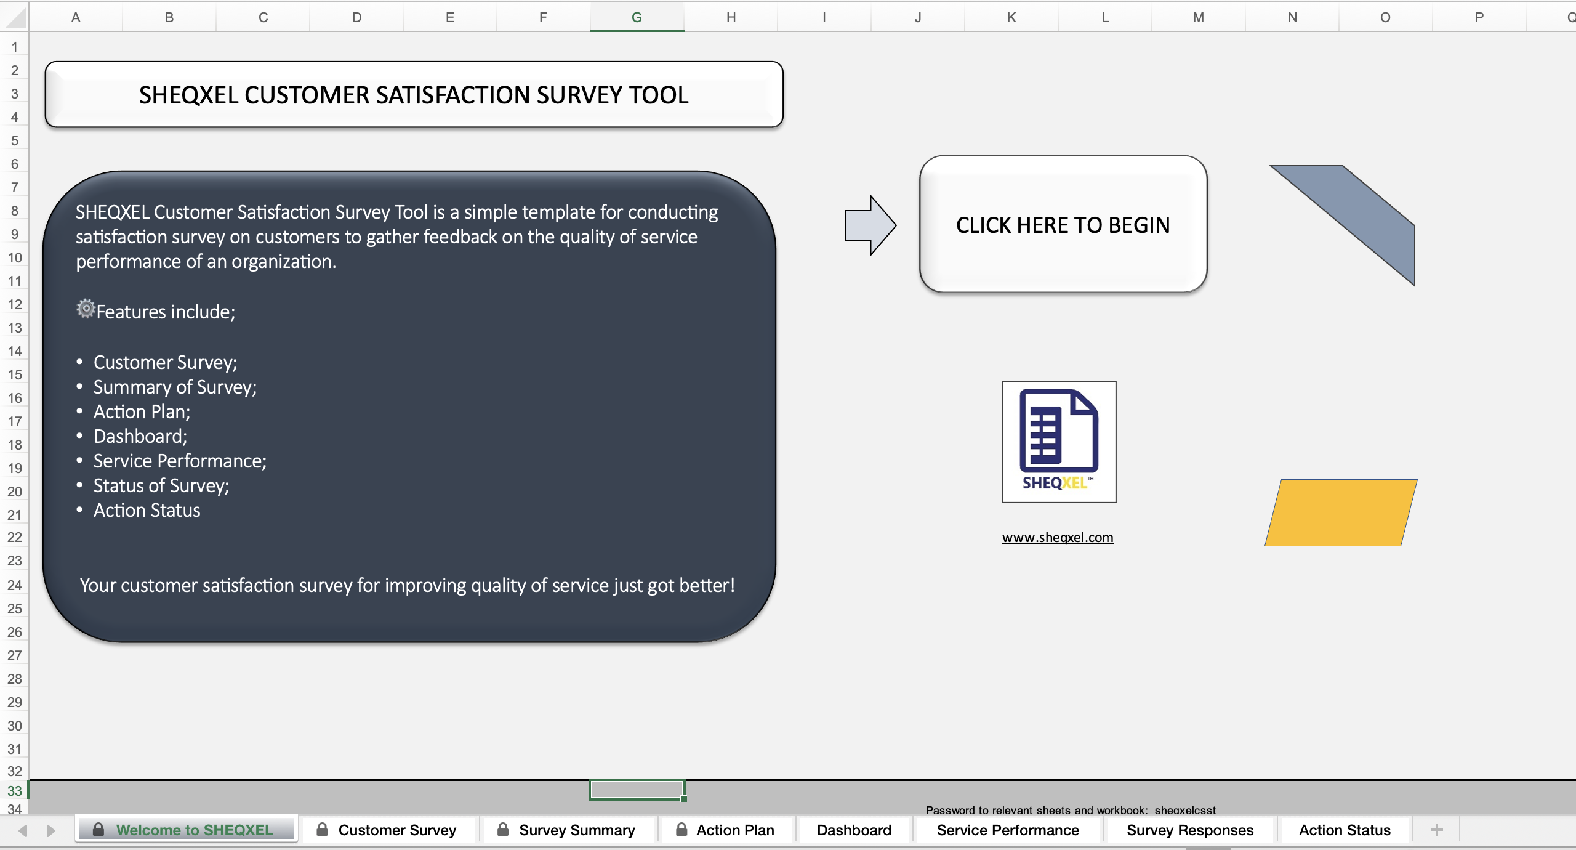
Task: Click the Select All corner triangle
Action: click(15, 17)
